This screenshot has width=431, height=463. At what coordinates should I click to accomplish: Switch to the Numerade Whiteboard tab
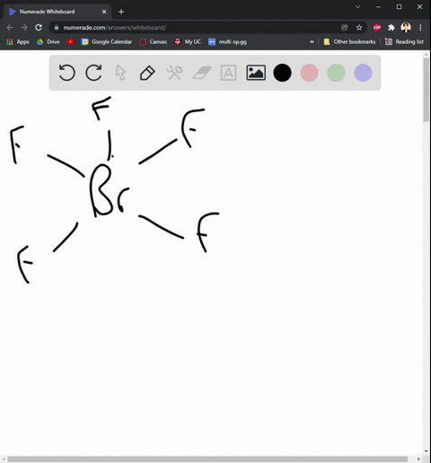click(x=57, y=12)
